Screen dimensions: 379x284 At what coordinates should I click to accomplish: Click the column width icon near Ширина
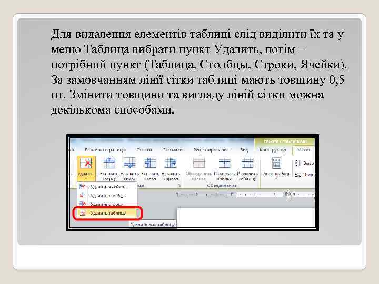pyautogui.click(x=298, y=175)
